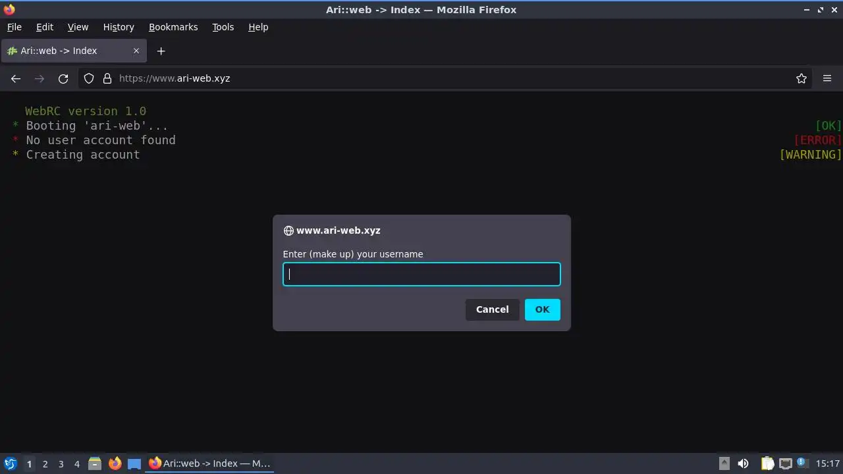Click the yellow [WARNING] status
The width and height of the screenshot is (843, 474).
[x=811, y=155]
